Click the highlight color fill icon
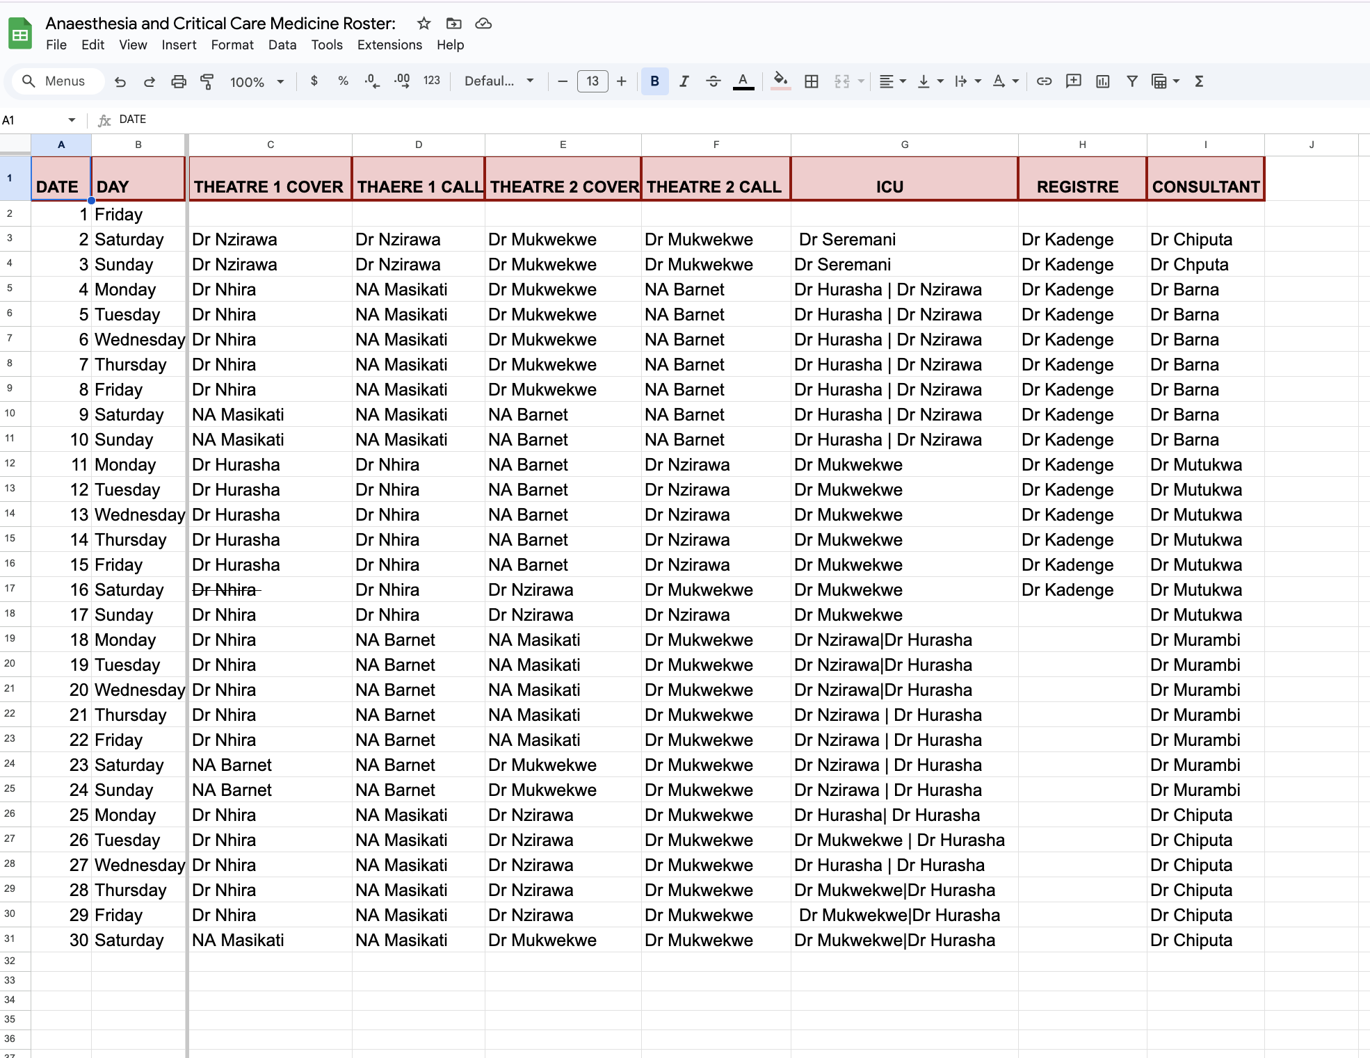Viewport: 1370px width, 1058px height. pos(778,81)
